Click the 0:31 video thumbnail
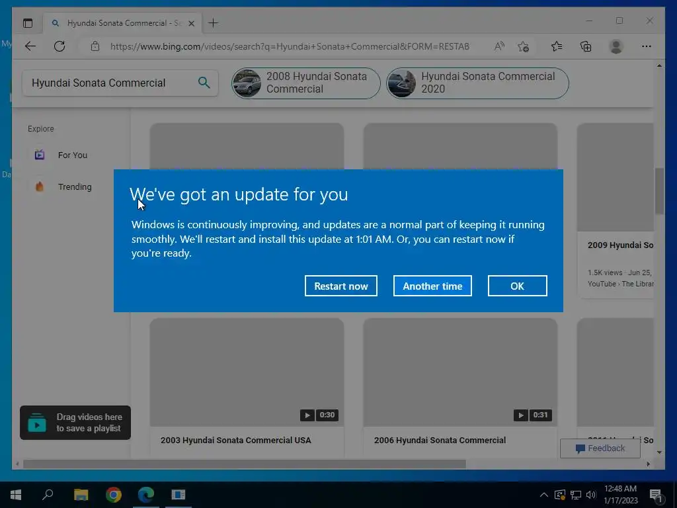677x508 pixels. pos(460,372)
